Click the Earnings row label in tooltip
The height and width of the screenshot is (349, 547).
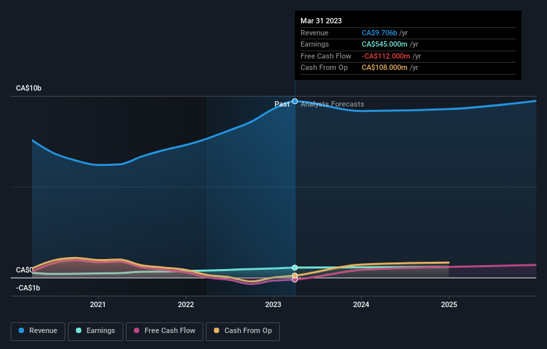[x=314, y=44]
